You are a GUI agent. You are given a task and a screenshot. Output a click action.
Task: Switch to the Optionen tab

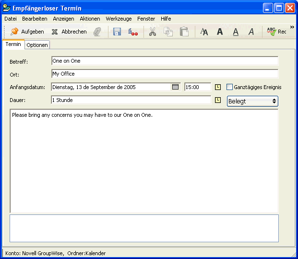point(37,45)
